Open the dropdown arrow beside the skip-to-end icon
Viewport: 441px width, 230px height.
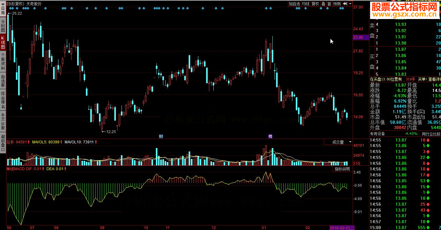(350, 4)
